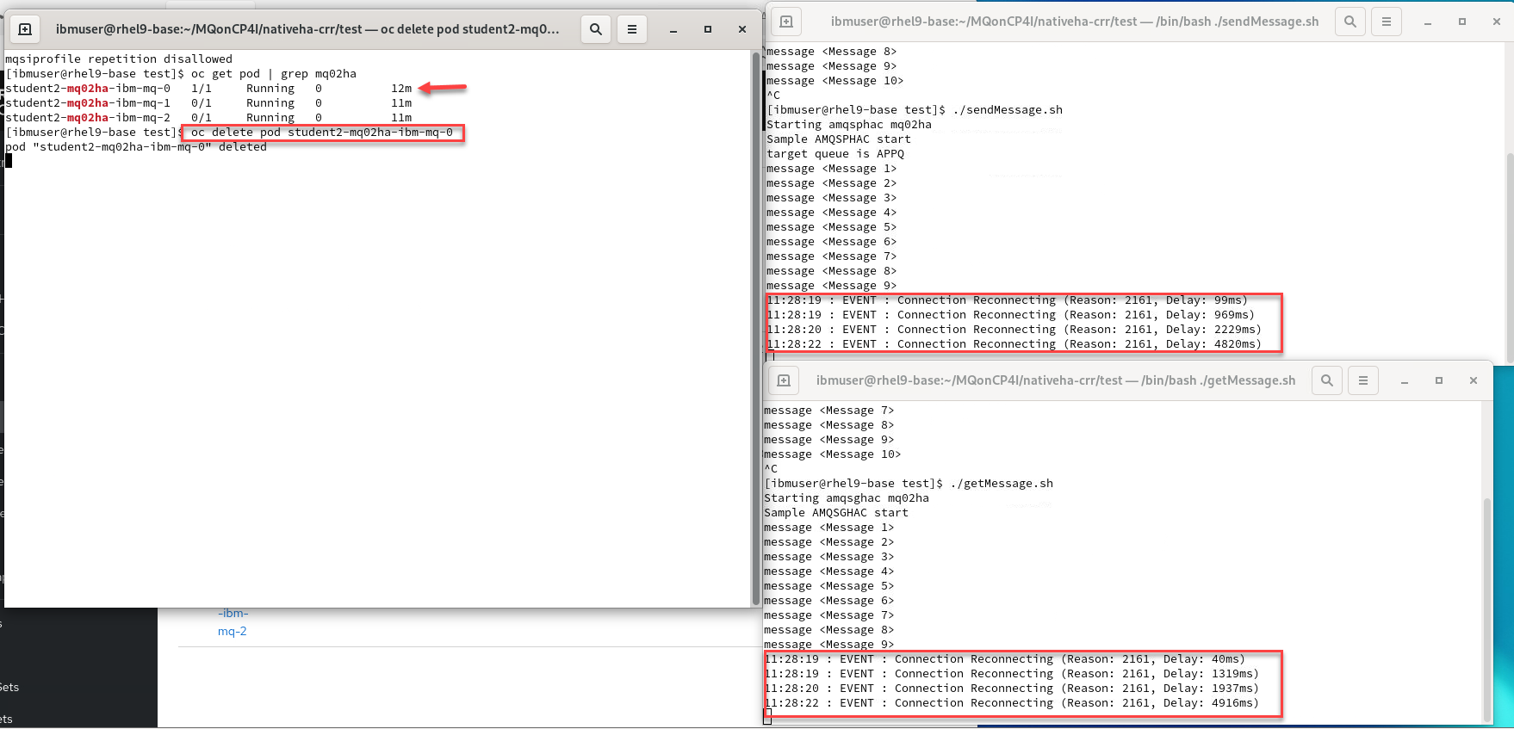Open hamburger menu in the oc delete pod terminal
1514x729 pixels.
coord(631,29)
